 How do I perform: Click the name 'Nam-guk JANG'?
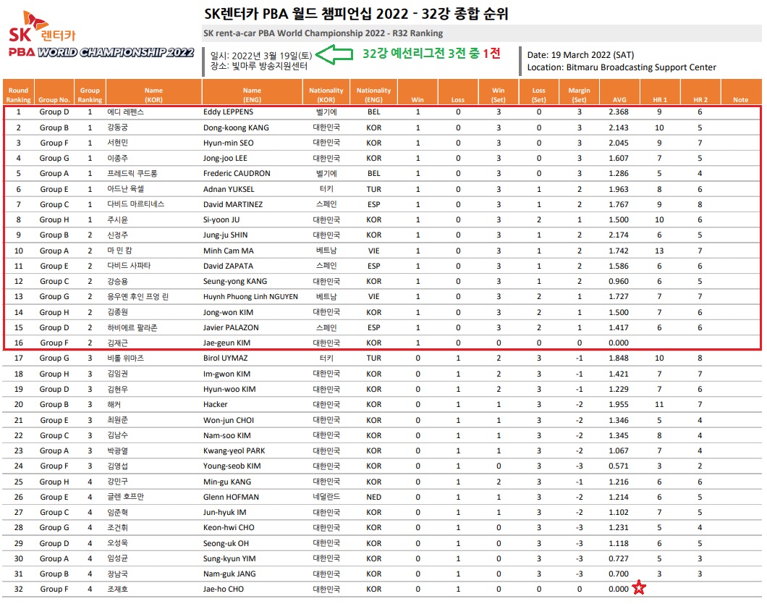pyautogui.click(x=229, y=574)
